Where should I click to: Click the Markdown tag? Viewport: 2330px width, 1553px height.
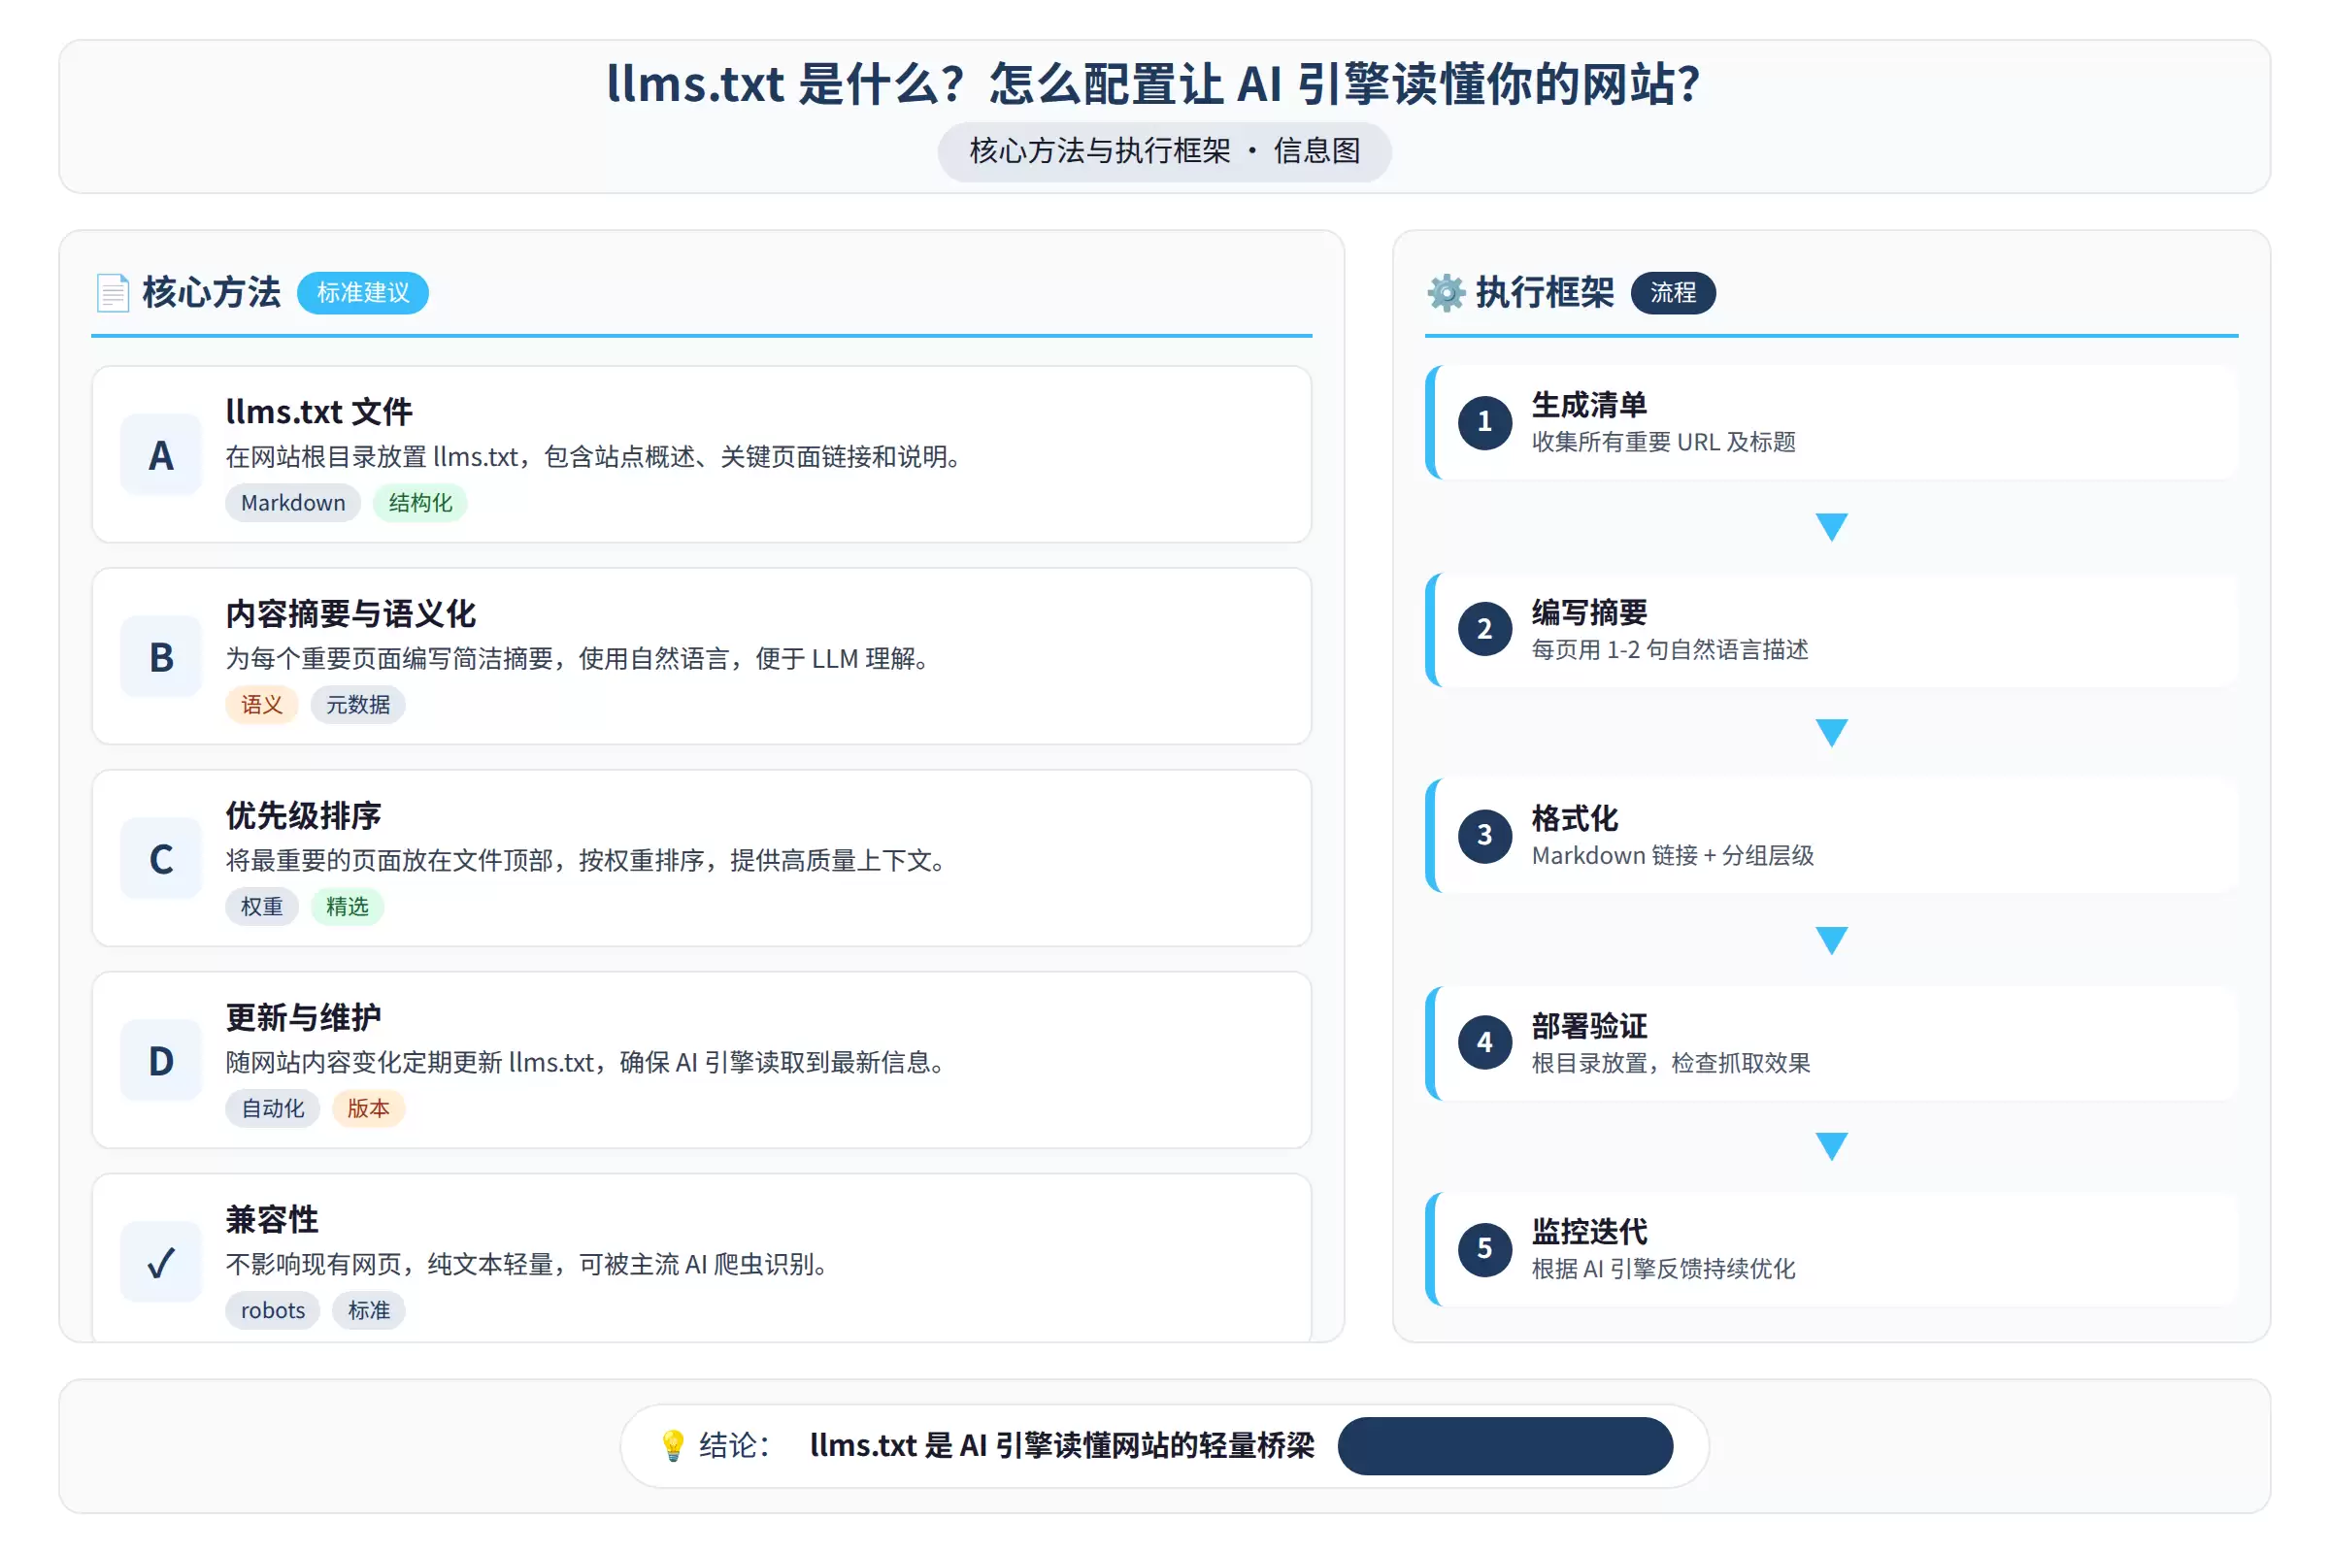coord(293,503)
